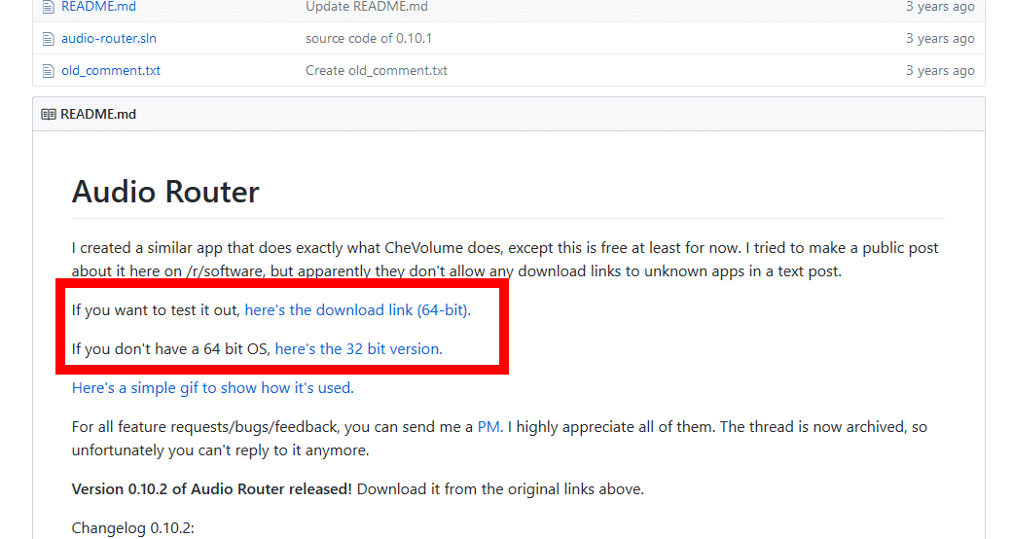
Task: Click the 32 bit version link
Action: (x=358, y=349)
